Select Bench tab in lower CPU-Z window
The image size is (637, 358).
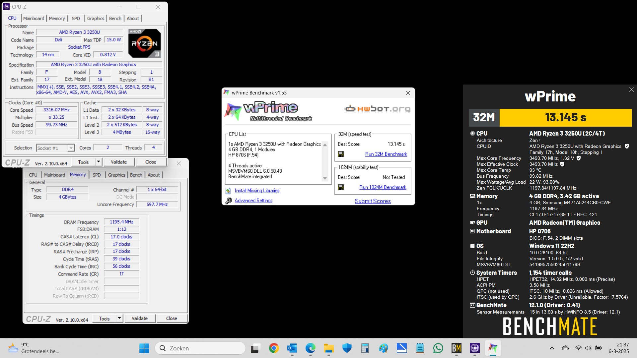click(136, 175)
